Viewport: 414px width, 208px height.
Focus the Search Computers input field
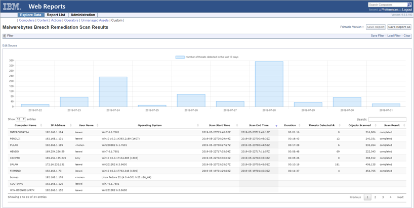(x=388, y=5)
